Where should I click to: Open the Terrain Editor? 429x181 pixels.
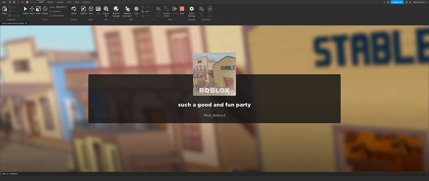(74, 10)
